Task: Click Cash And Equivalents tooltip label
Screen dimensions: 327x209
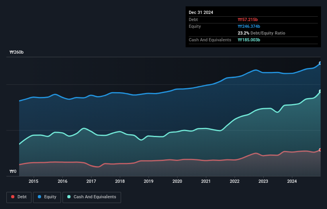Action: point(210,40)
